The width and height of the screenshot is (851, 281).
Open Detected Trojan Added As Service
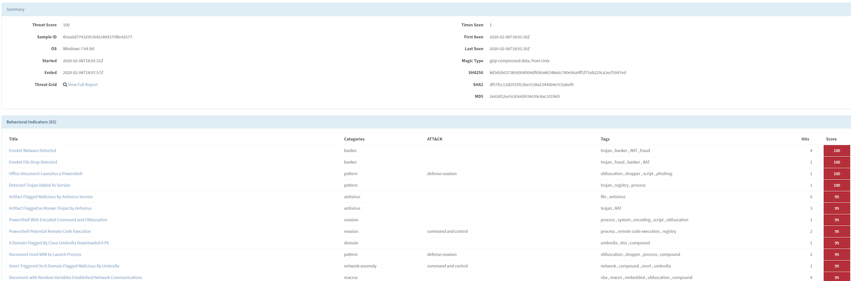pyautogui.click(x=40, y=185)
